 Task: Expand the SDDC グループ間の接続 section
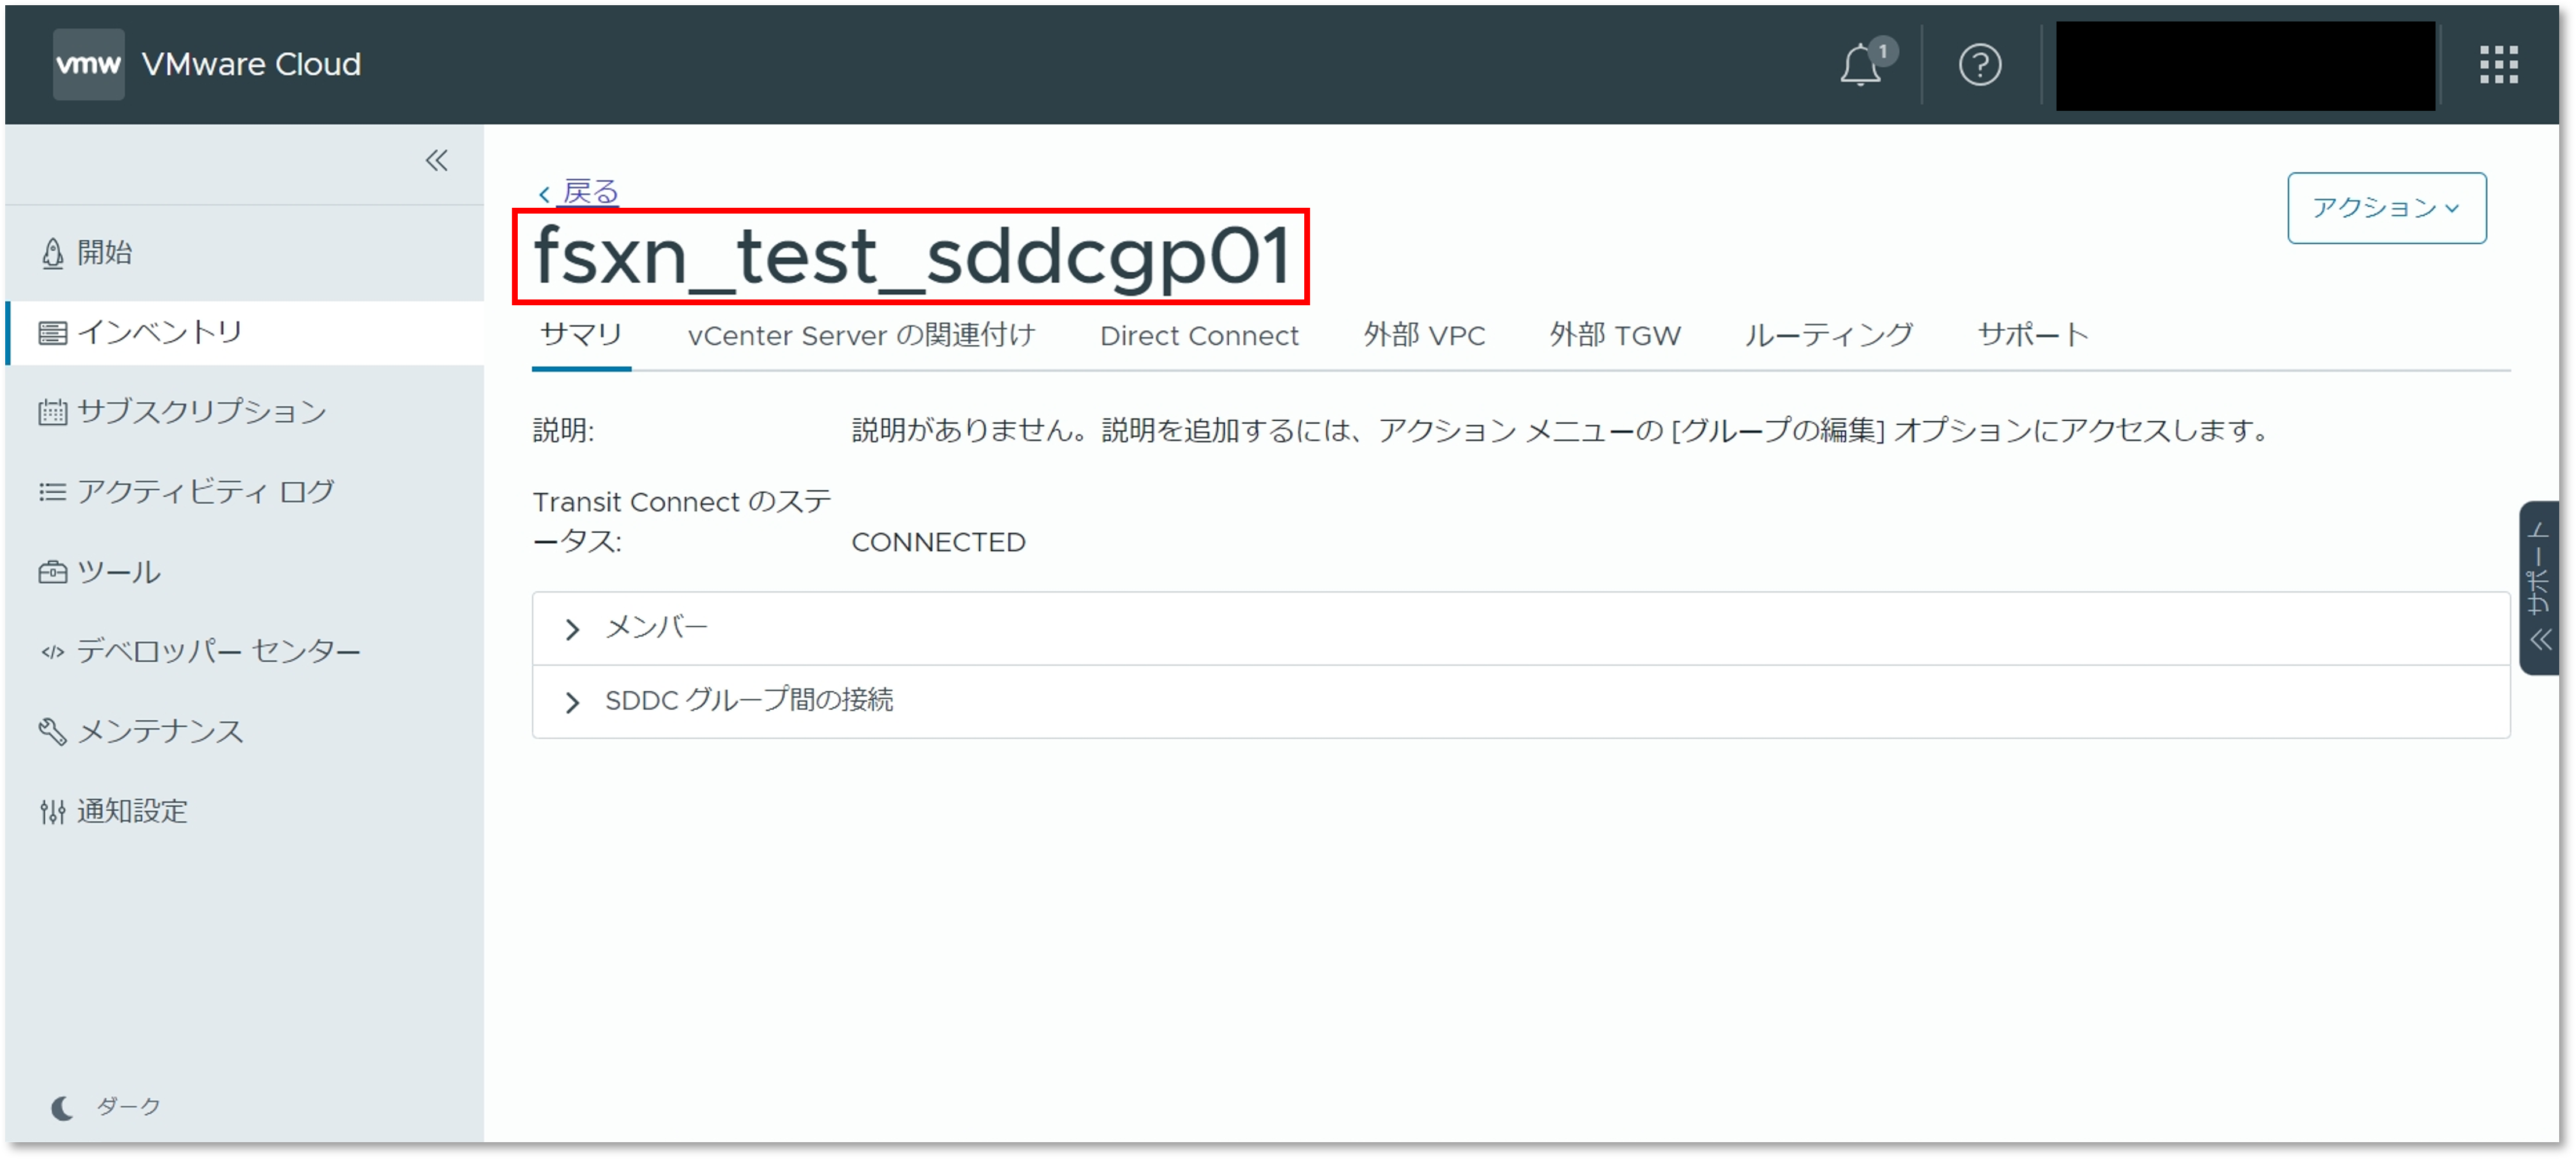(x=1520, y=701)
